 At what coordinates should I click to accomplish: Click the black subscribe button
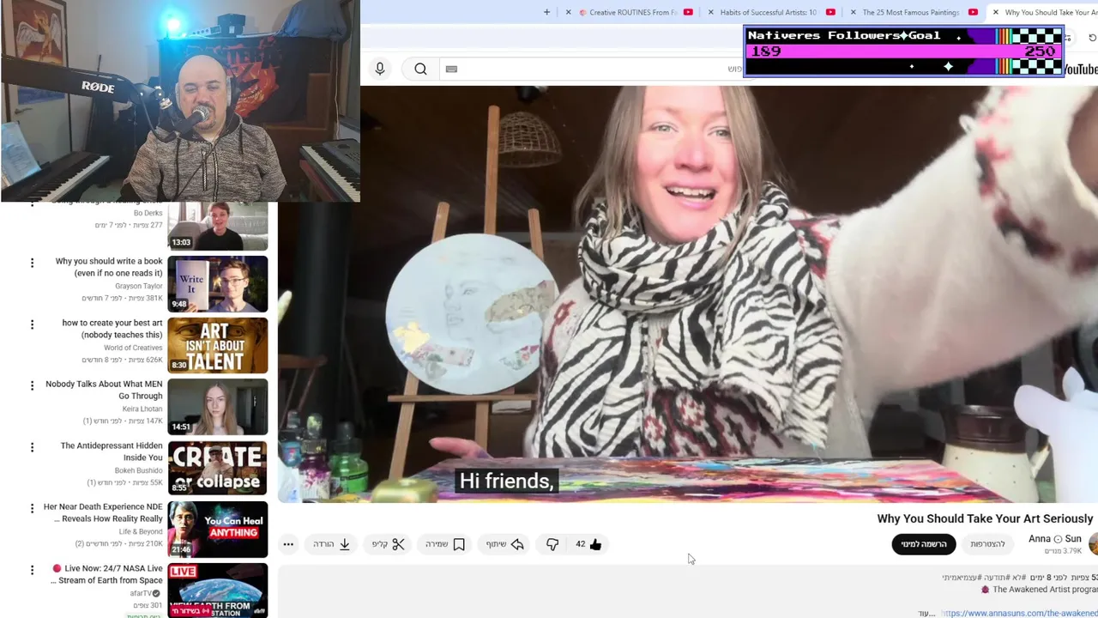click(924, 544)
